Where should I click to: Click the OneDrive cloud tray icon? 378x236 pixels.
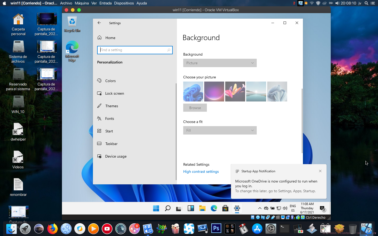tap(266, 208)
